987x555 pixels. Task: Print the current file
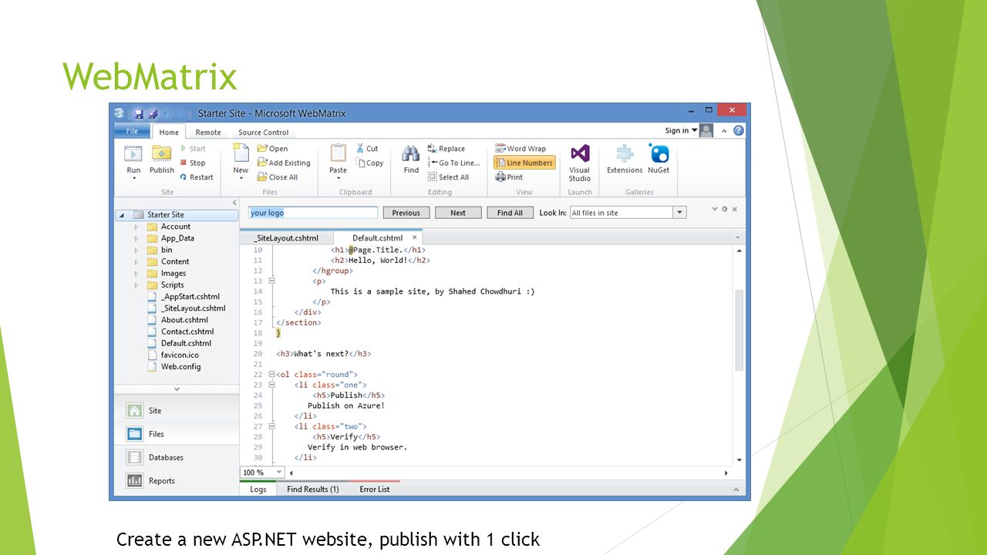pyautogui.click(x=509, y=177)
